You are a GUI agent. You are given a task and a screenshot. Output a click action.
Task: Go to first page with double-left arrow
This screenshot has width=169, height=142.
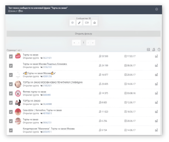click(x=74, y=43)
